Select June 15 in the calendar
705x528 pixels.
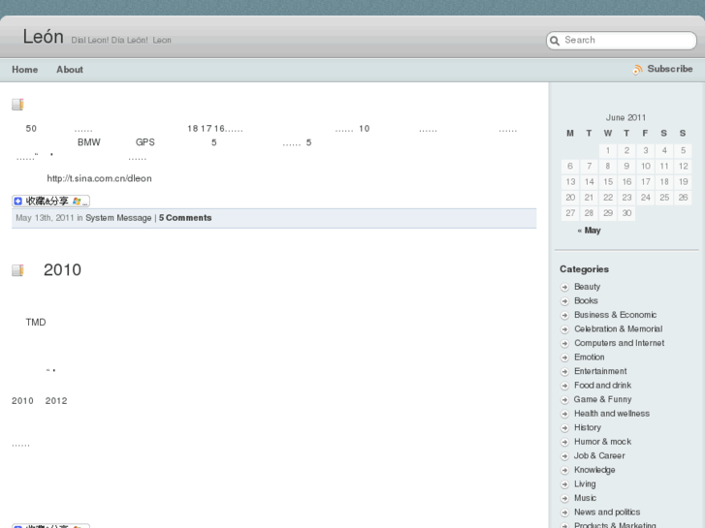coord(608,182)
